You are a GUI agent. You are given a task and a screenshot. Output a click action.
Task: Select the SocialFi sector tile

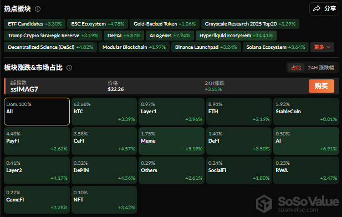pos(239,170)
